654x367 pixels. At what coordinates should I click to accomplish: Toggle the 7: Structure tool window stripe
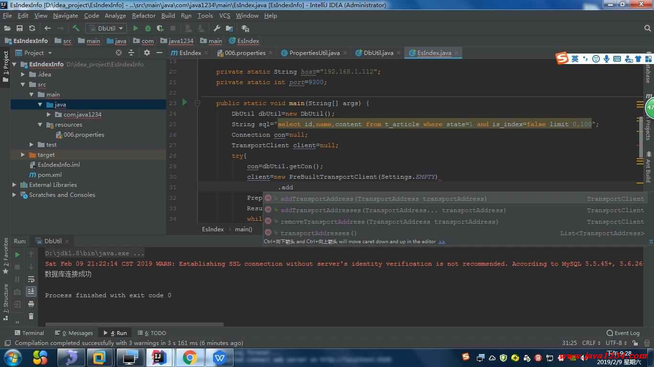pyautogui.click(x=6, y=302)
